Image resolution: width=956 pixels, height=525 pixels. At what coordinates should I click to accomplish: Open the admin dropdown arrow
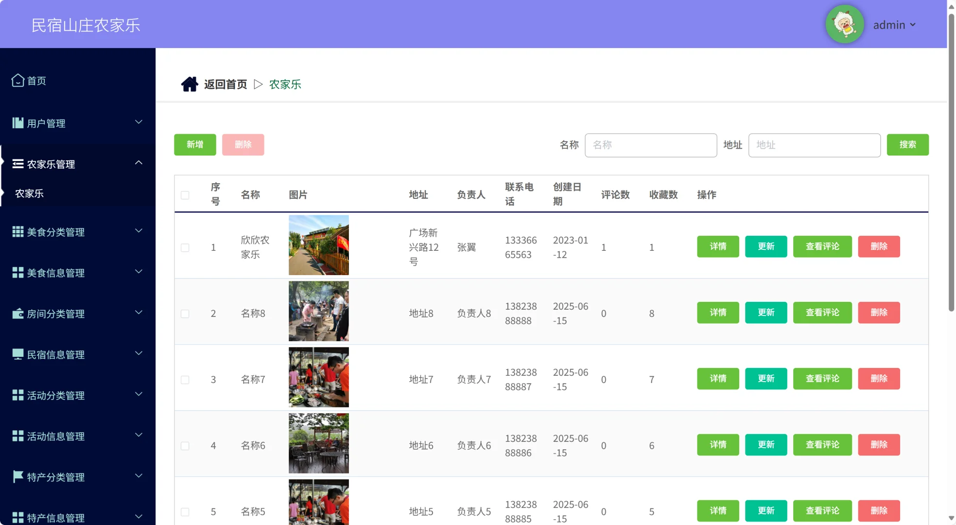(913, 24)
